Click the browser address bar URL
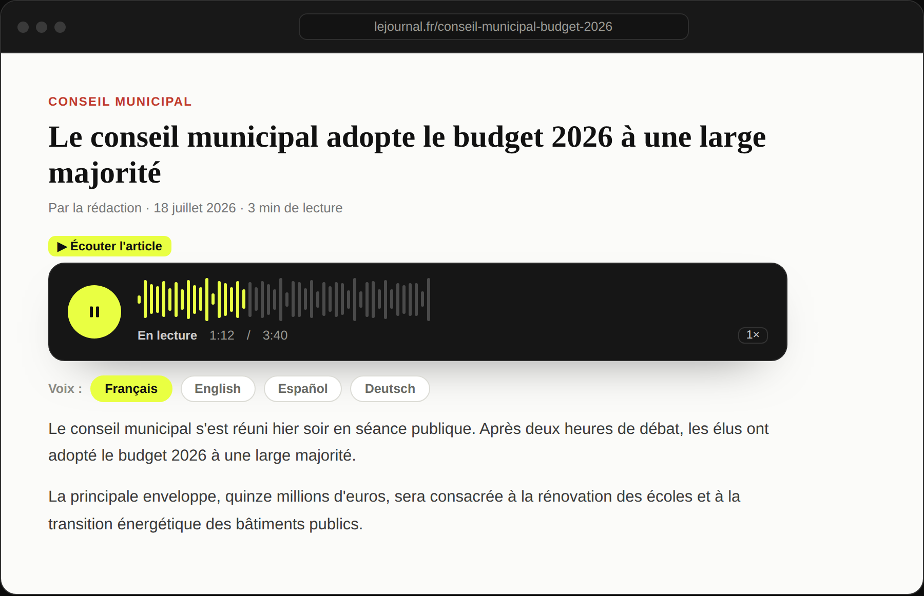 [493, 27]
